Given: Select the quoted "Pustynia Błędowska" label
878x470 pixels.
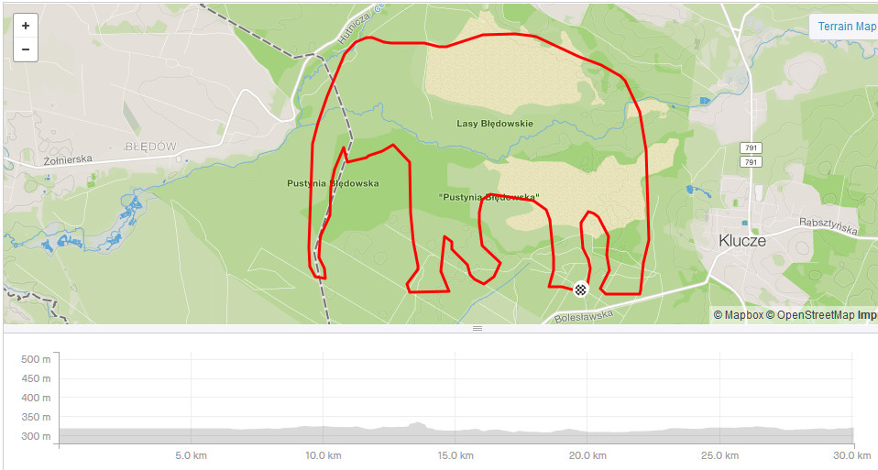Looking at the screenshot, I should pos(488,197).
